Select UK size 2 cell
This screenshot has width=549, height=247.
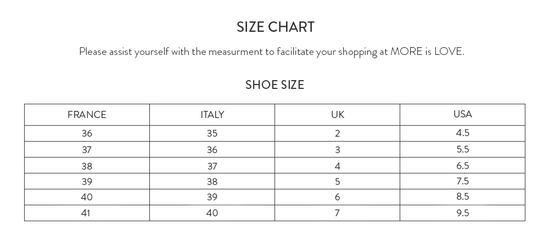(x=338, y=133)
